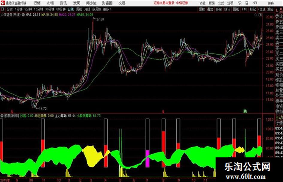Click the 多股 multi-stock button
283x182 pixels.
[219, 9]
